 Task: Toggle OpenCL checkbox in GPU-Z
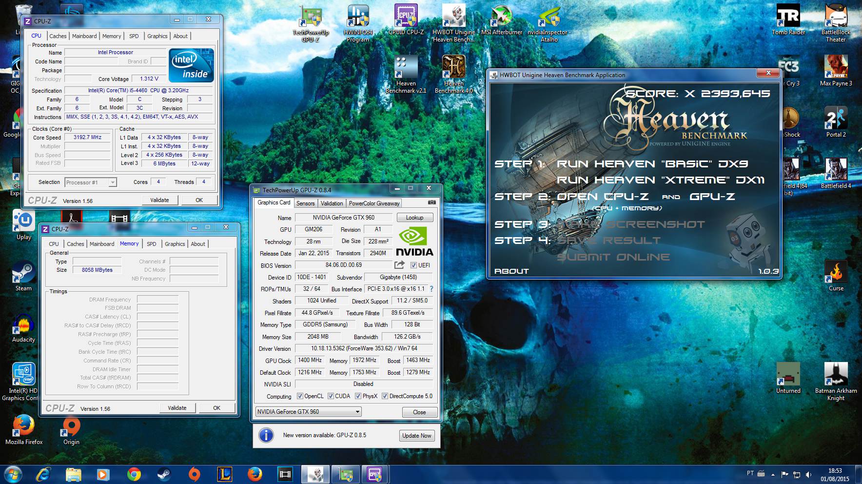(x=300, y=396)
